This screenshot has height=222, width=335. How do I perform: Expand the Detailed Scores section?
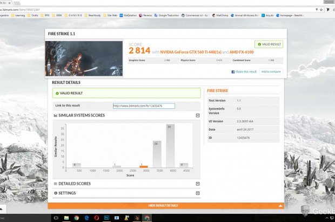click(x=198, y=184)
